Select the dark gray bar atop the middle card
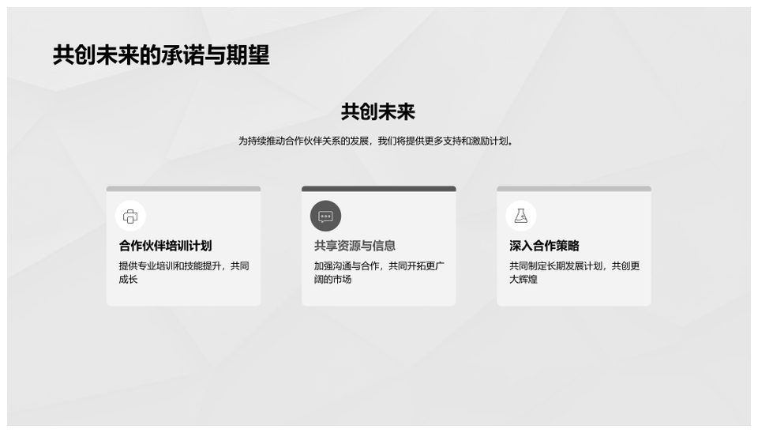The height and width of the screenshot is (433, 758). click(x=378, y=189)
